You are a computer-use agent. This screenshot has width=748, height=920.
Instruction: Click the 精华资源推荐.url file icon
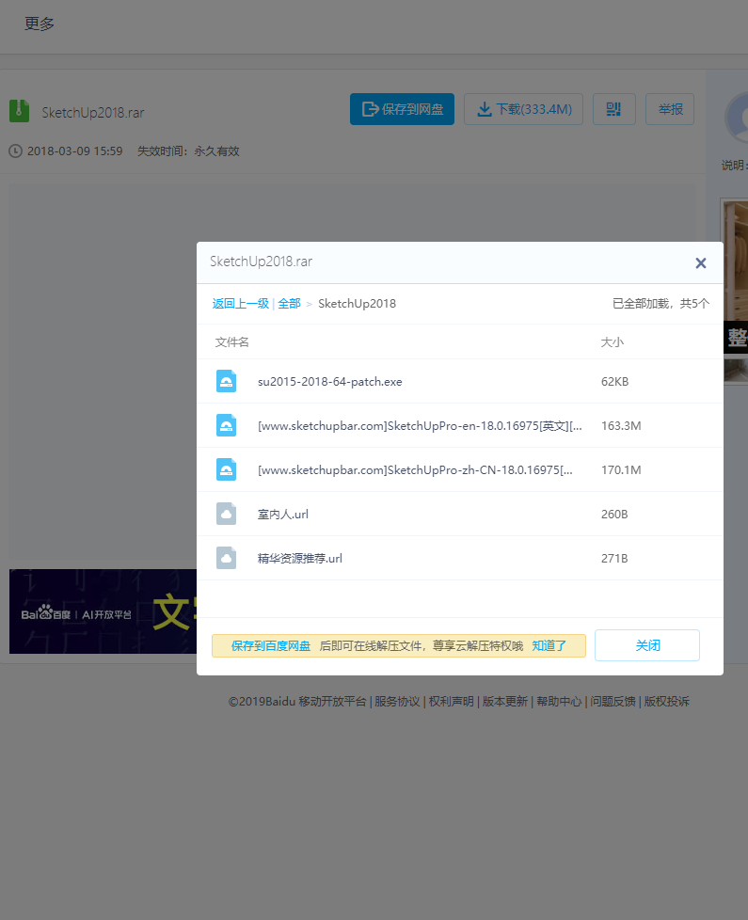click(227, 558)
